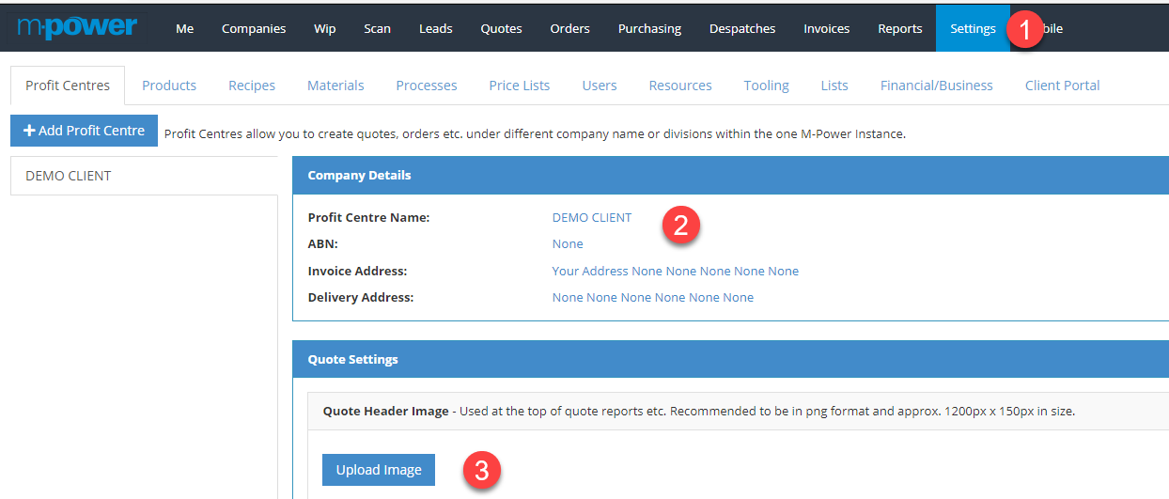The width and height of the screenshot is (1169, 499).
Task: Navigate to Leads
Action: pos(435,28)
